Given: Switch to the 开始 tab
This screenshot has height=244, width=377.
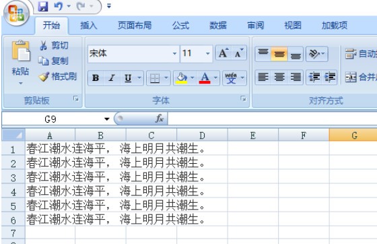Looking at the screenshot, I should [51, 25].
